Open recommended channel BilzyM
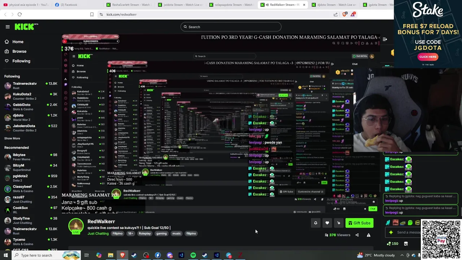Screen dimensions: 462x260 click(31, 168)
